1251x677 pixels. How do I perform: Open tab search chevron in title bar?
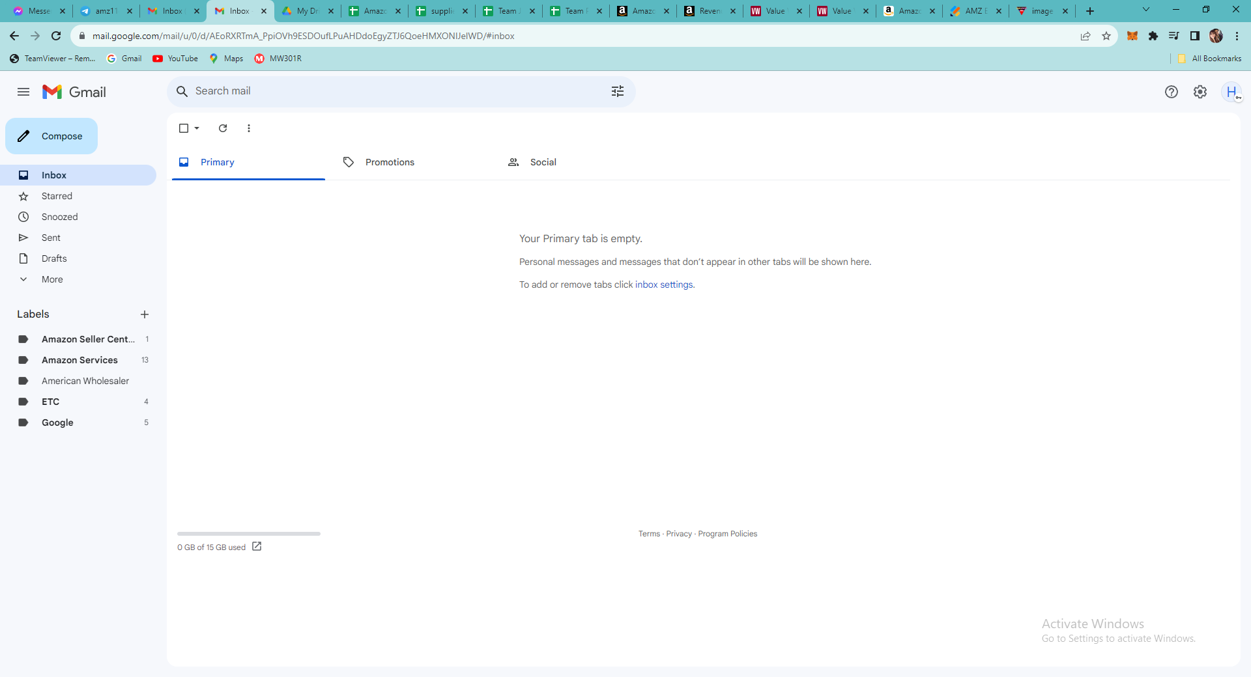click(1146, 10)
